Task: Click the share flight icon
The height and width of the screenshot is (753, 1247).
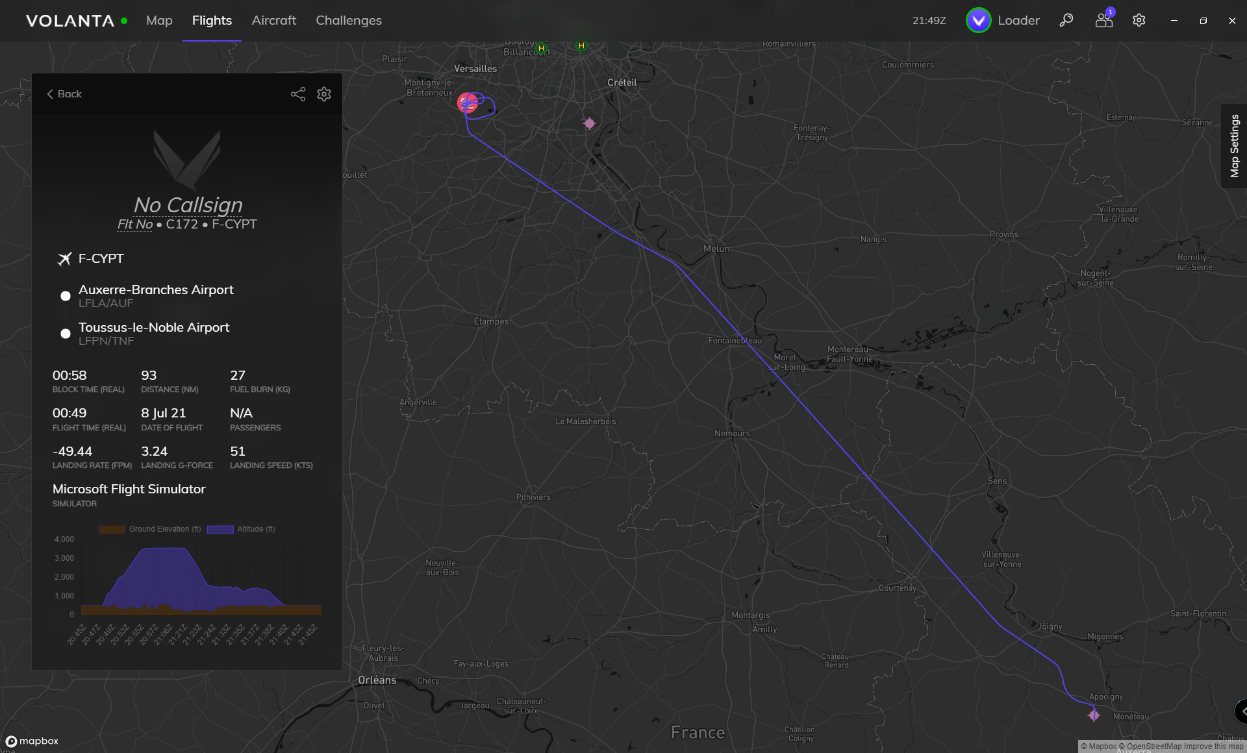Action: tap(297, 94)
